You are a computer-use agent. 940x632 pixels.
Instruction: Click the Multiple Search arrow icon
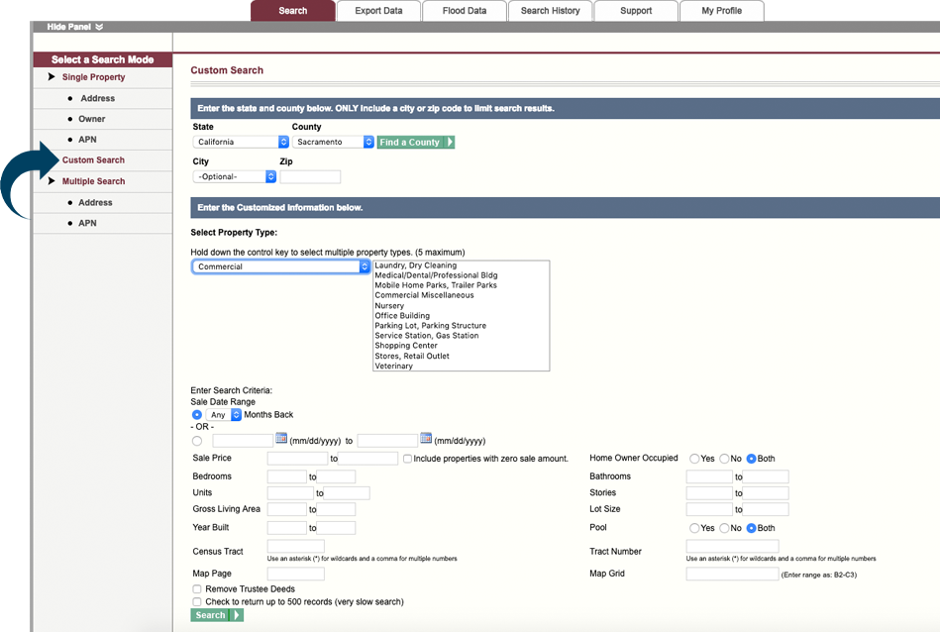coord(52,181)
